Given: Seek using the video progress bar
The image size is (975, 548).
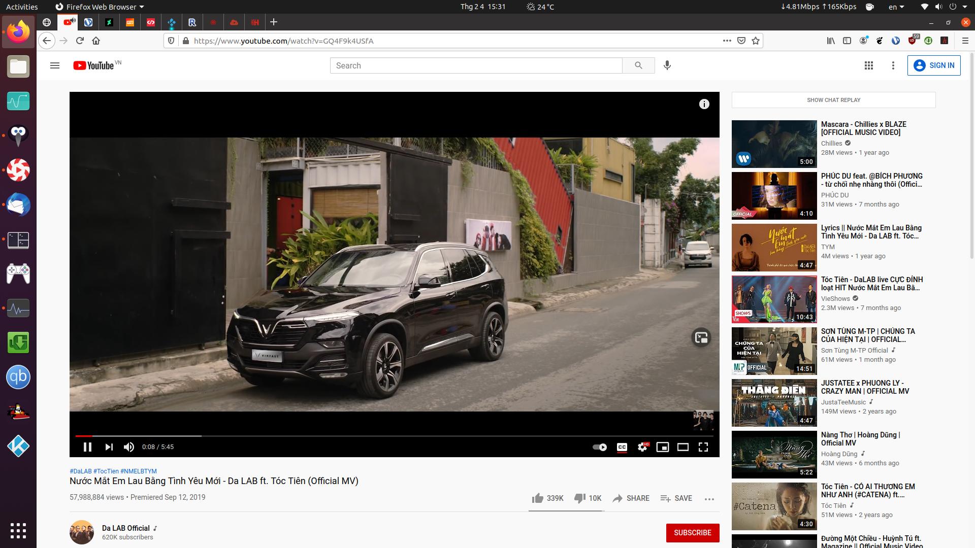Looking at the screenshot, I should click(395, 436).
